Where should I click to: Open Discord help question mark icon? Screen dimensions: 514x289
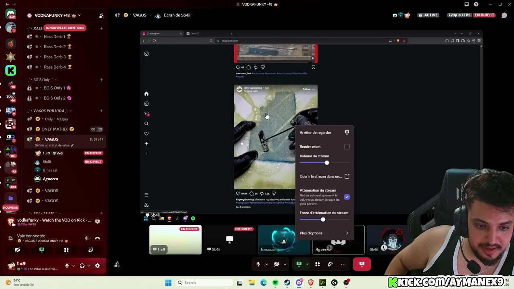476,4
